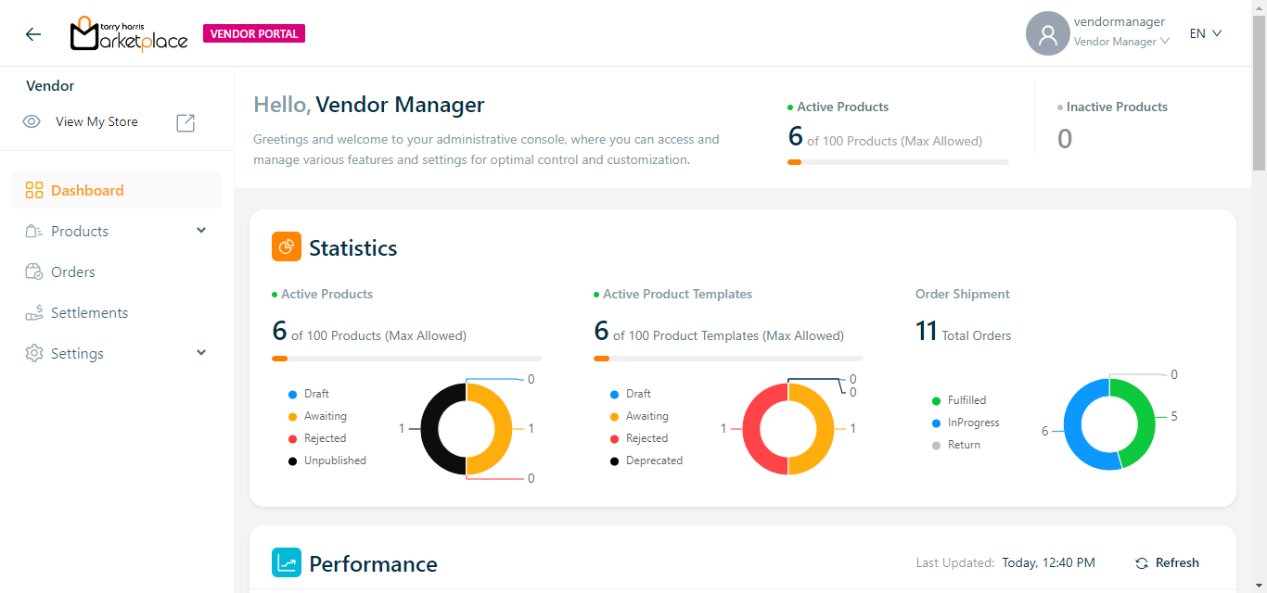Click the View My Store link
Viewport: 1267px width, 593px height.
(96, 122)
